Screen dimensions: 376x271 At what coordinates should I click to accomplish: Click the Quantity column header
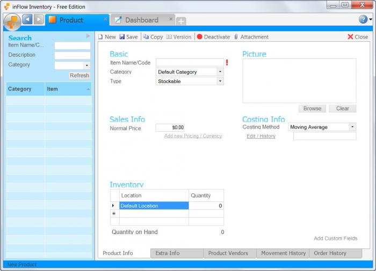[206, 195]
